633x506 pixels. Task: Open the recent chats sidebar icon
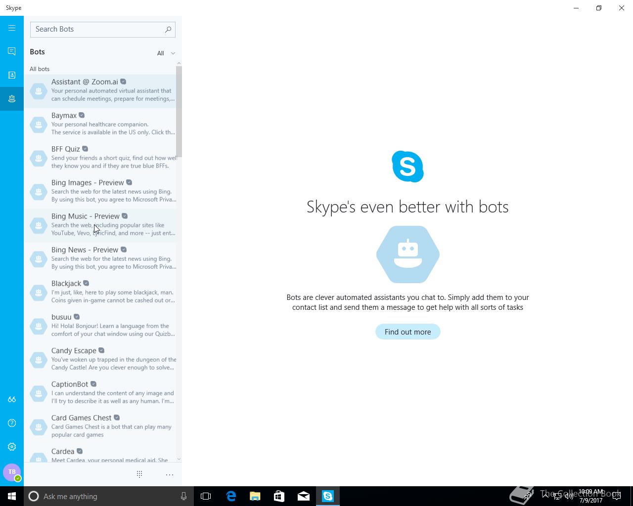(12, 51)
